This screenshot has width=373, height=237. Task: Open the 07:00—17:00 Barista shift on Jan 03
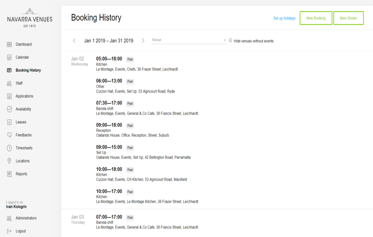[x=147, y=222]
